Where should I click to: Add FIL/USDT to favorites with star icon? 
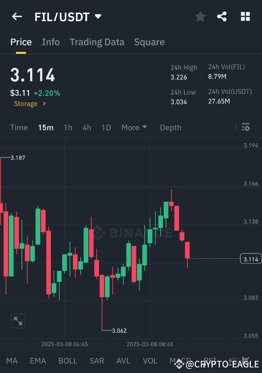(x=200, y=16)
